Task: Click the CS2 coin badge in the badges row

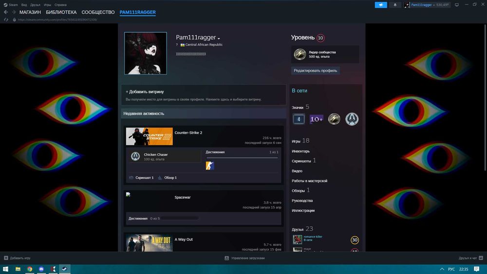Action: (352, 119)
